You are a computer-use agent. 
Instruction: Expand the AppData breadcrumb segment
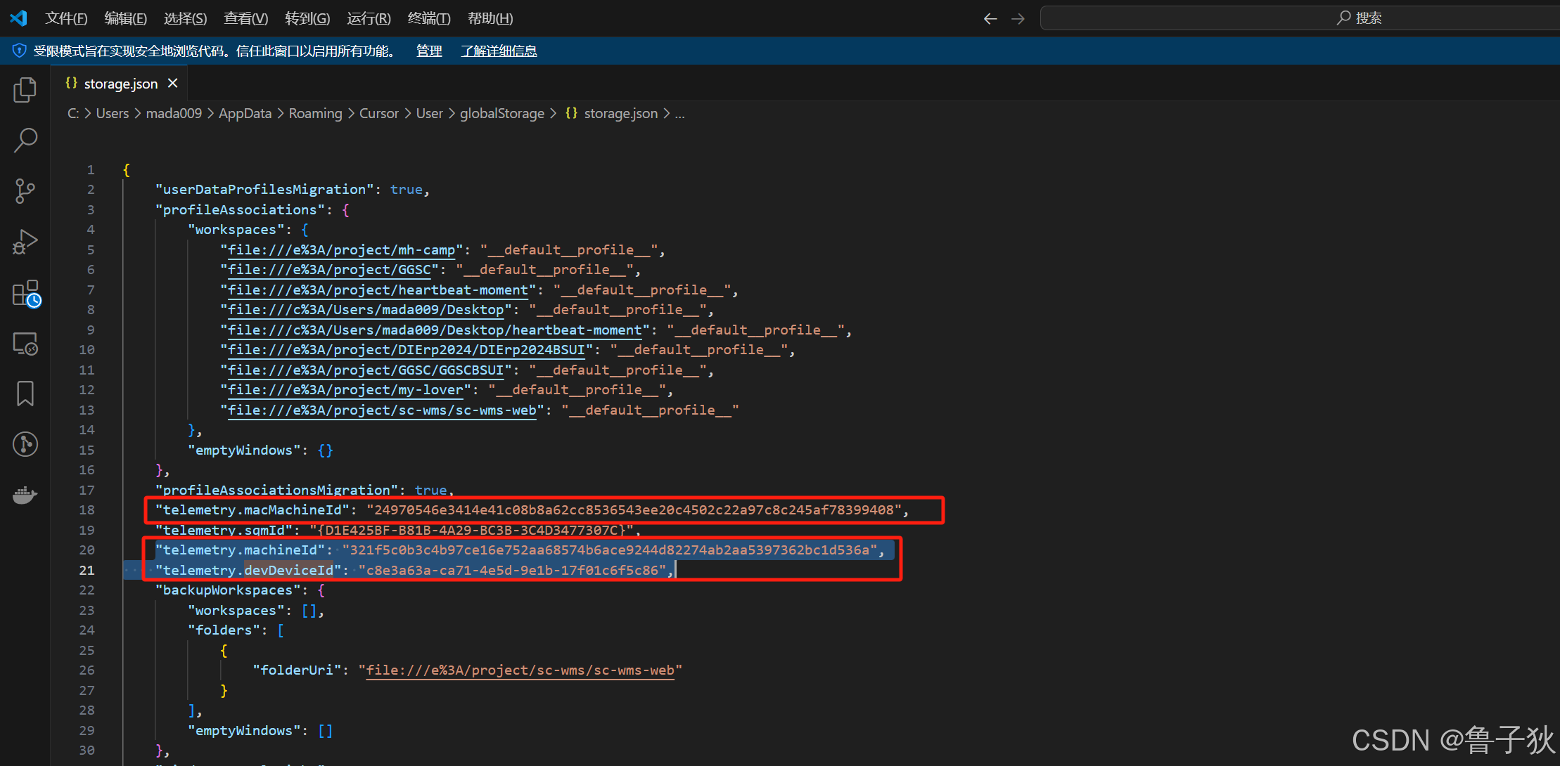coord(245,113)
